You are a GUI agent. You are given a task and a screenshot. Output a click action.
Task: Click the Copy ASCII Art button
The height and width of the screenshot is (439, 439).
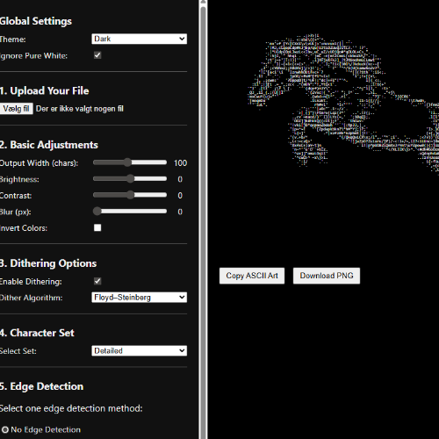tap(252, 276)
